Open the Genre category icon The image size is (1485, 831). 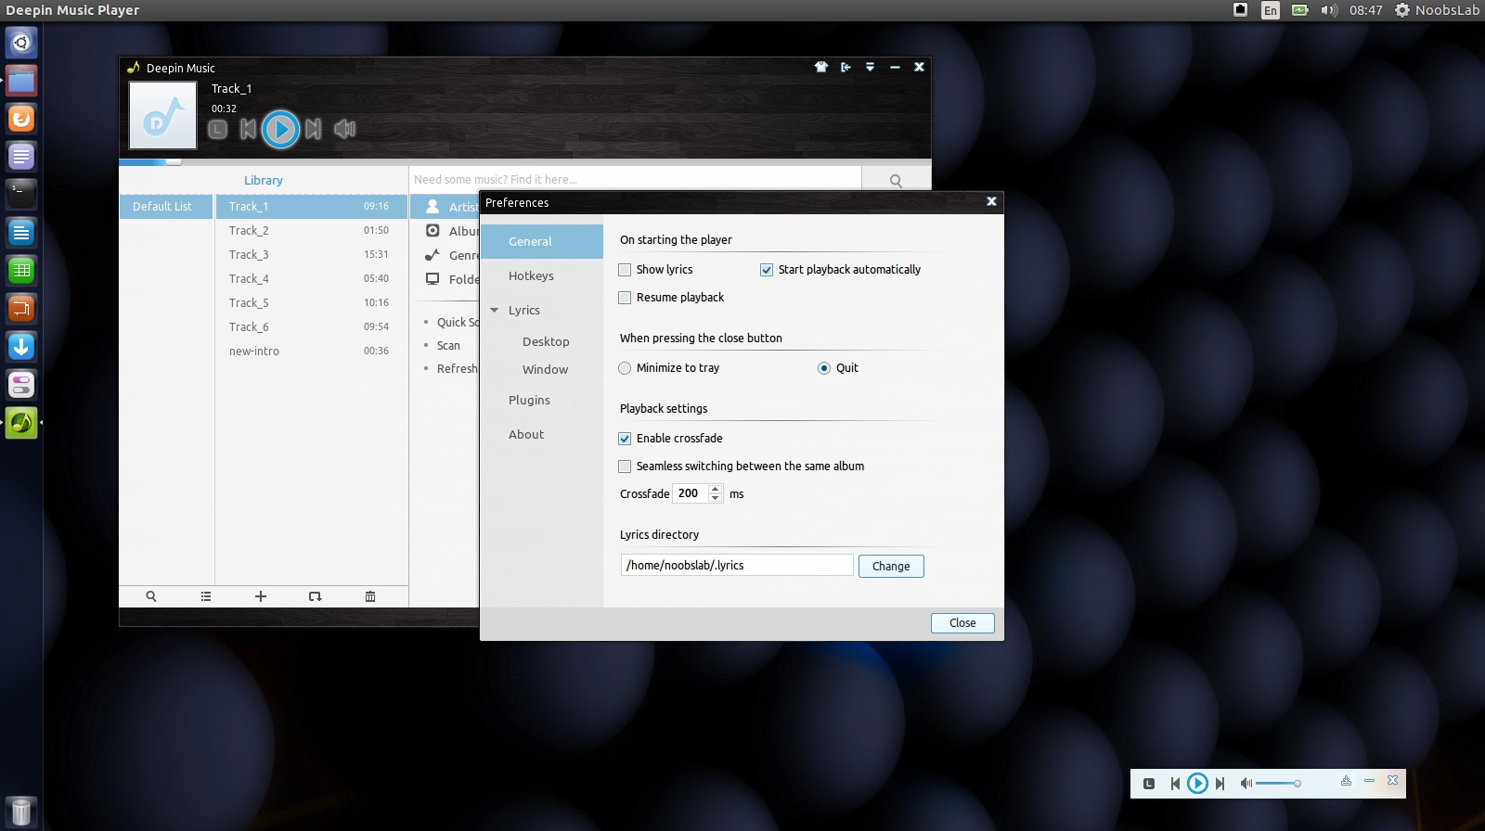tap(433, 255)
